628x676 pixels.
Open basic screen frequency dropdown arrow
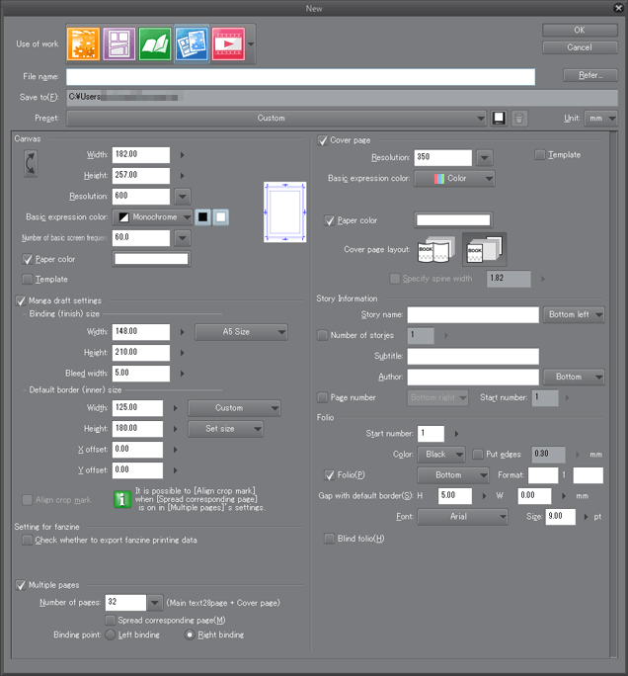183,238
